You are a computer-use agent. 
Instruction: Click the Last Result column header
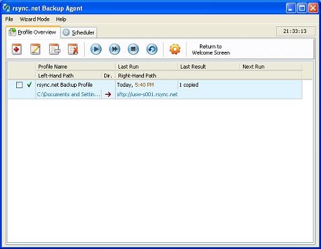209,67
